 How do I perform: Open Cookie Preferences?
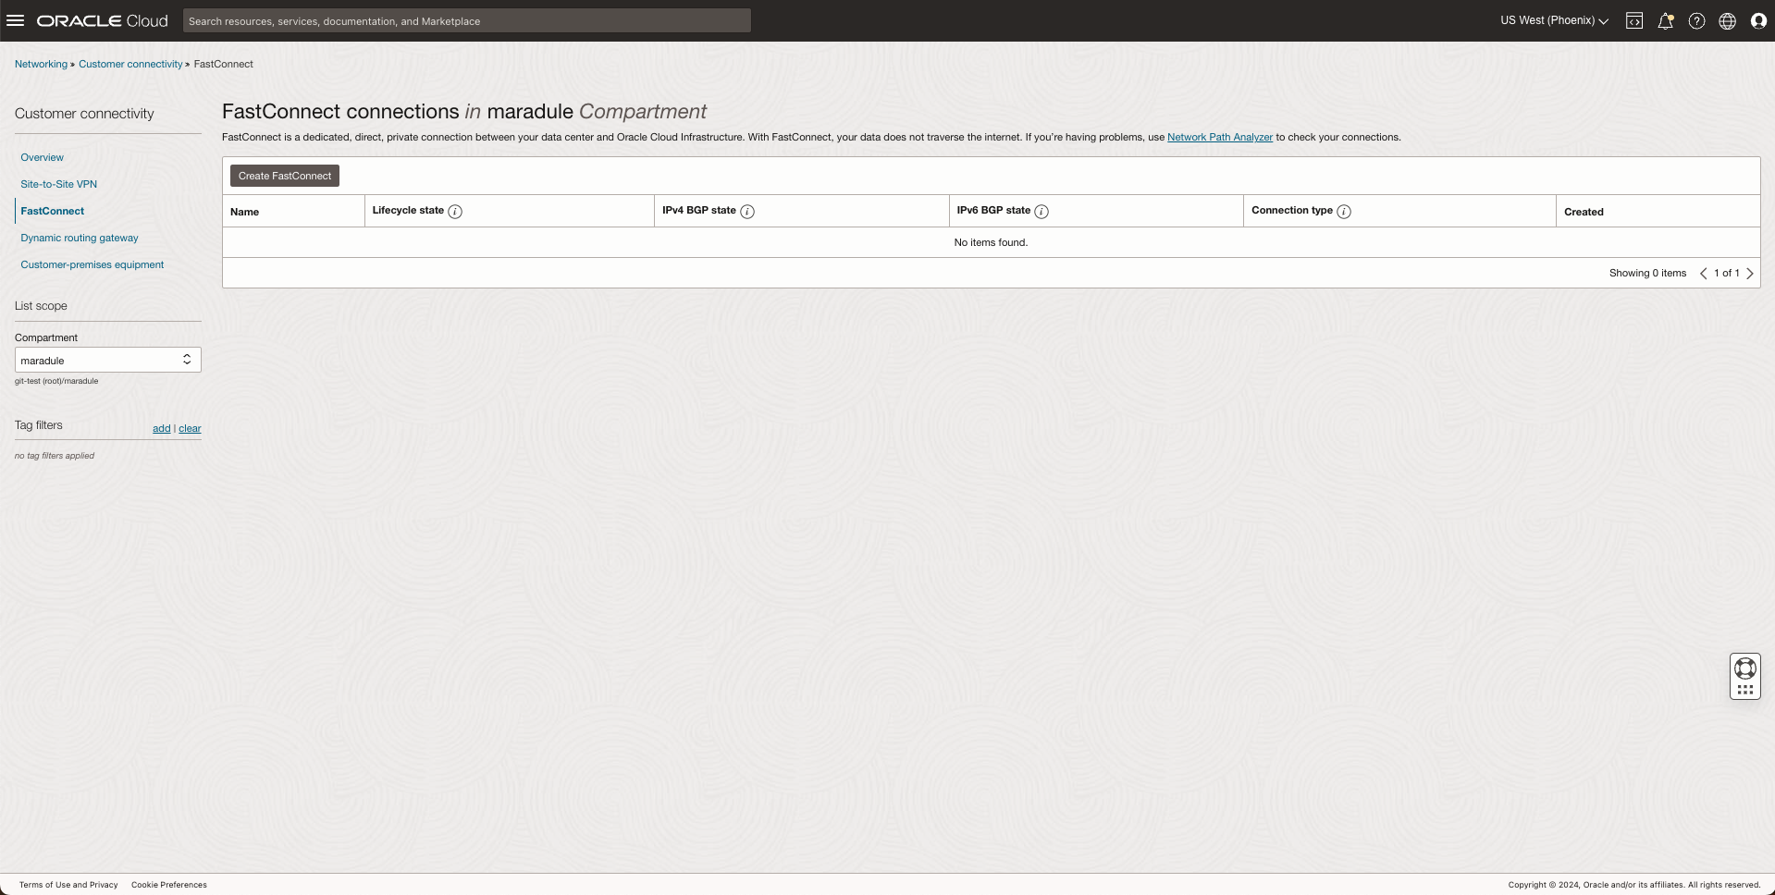click(x=169, y=885)
